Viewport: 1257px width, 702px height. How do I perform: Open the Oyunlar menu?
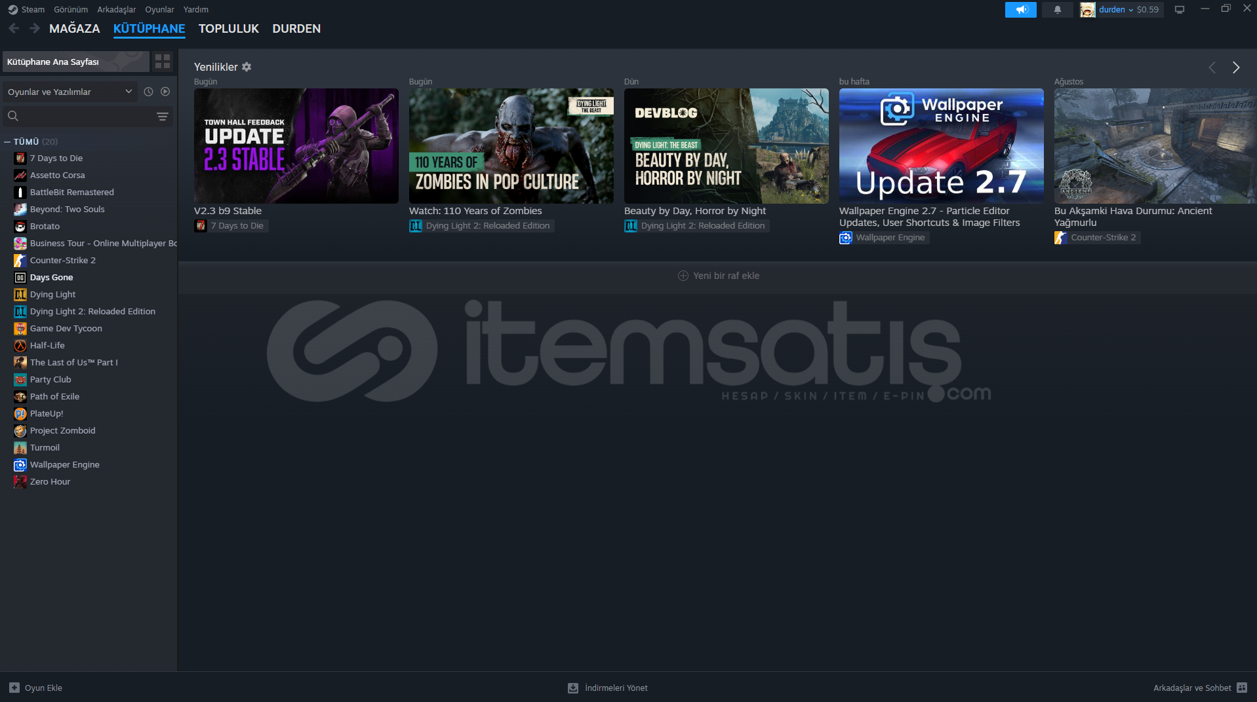159,9
